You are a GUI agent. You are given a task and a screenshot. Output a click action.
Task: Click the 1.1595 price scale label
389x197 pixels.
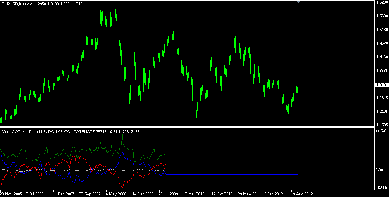coord(381,125)
